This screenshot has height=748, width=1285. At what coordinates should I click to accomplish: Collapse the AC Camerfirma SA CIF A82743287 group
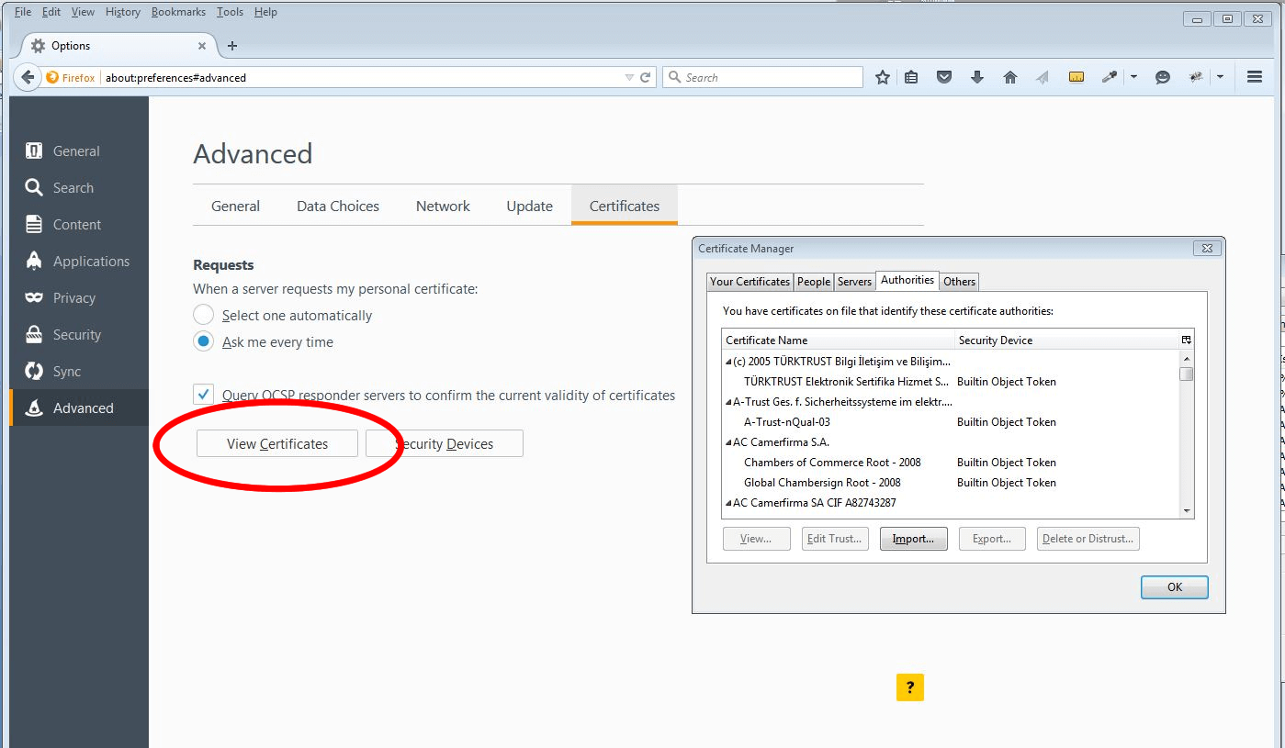tap(728, 503)
